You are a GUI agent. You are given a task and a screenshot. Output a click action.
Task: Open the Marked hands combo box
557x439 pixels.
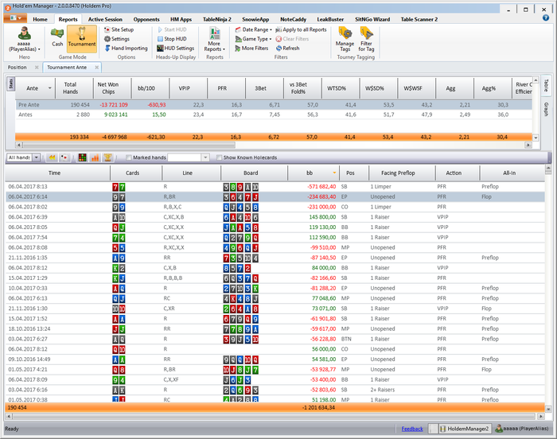[205, 157]
